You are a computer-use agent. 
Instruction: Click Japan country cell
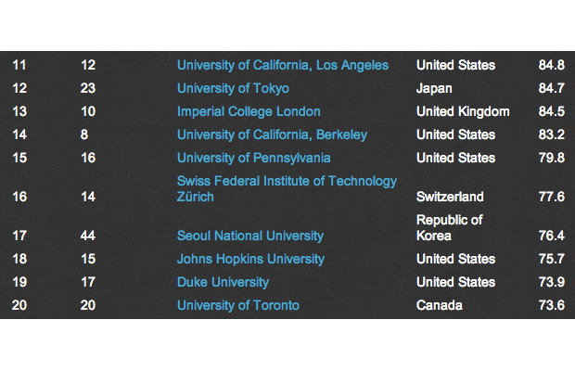pos(434,89)
